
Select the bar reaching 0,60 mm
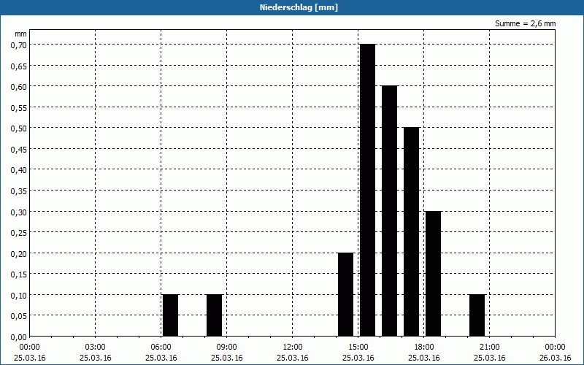(389, 211)
